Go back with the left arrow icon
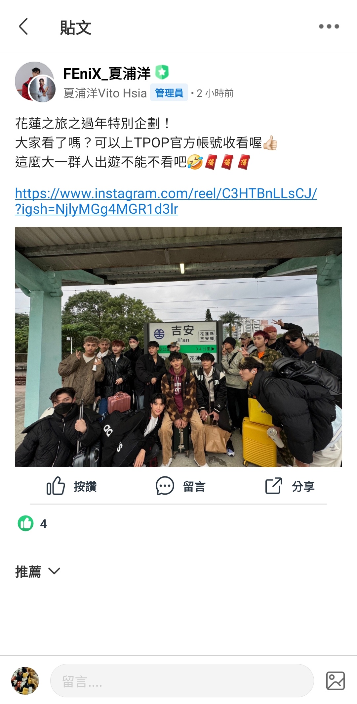The width and height of the screenshot is (357, 704). click(x=23, y=27)
